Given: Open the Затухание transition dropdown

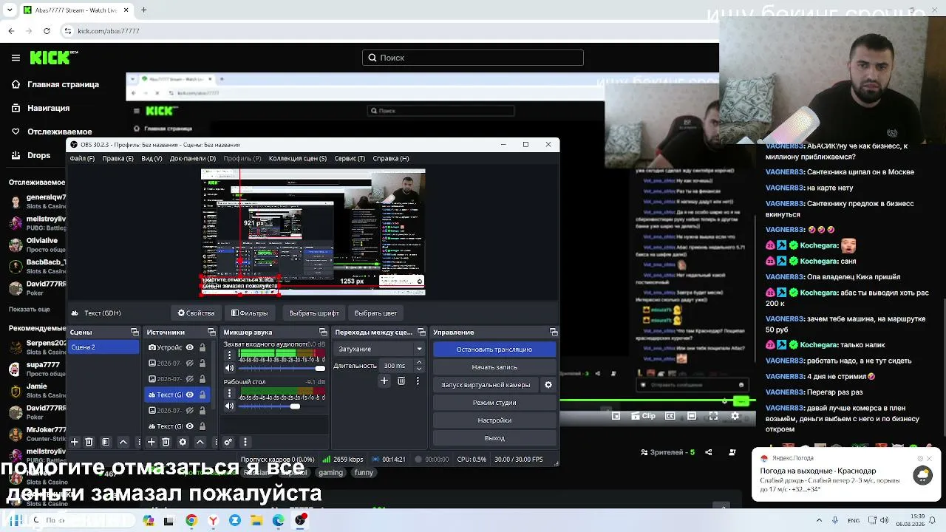Looking at the screenshot, I should pos(380,349).
